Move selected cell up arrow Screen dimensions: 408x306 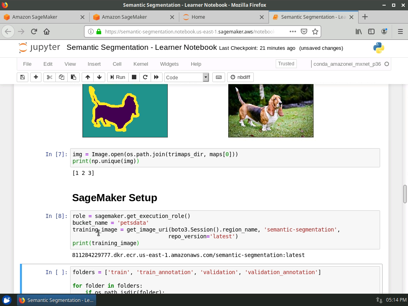tap(88, 77)
